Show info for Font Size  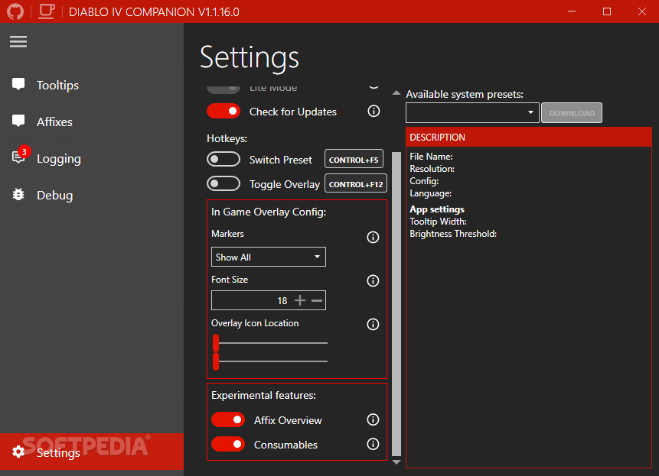click(373, 280)
